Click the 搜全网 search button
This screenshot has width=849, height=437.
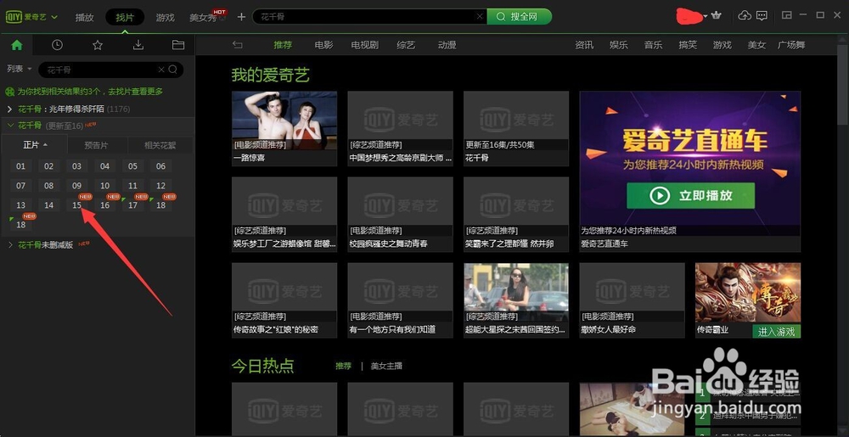pos(520,17)
